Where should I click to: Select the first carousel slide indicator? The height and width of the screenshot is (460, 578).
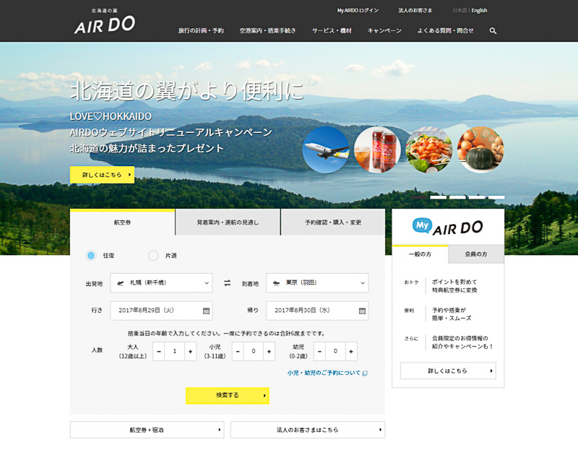[419, 197]
